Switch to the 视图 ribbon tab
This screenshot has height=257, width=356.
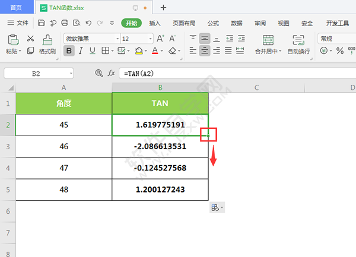(284, 23)
